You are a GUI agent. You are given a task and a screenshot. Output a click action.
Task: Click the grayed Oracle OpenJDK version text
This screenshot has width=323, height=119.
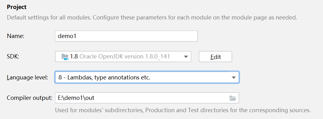point(125,57)
